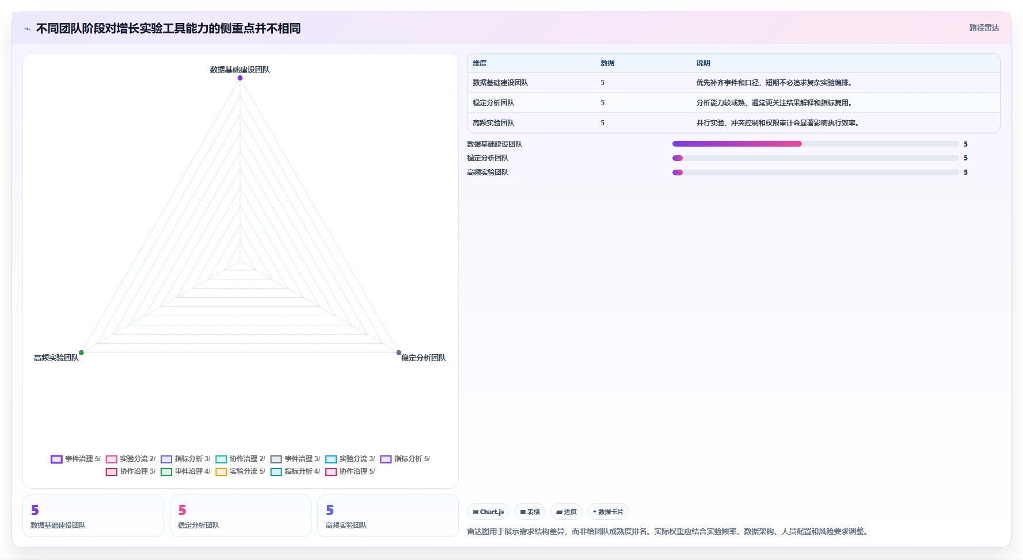Toggle the 实验分流 3/ legend series

point(350,459)
